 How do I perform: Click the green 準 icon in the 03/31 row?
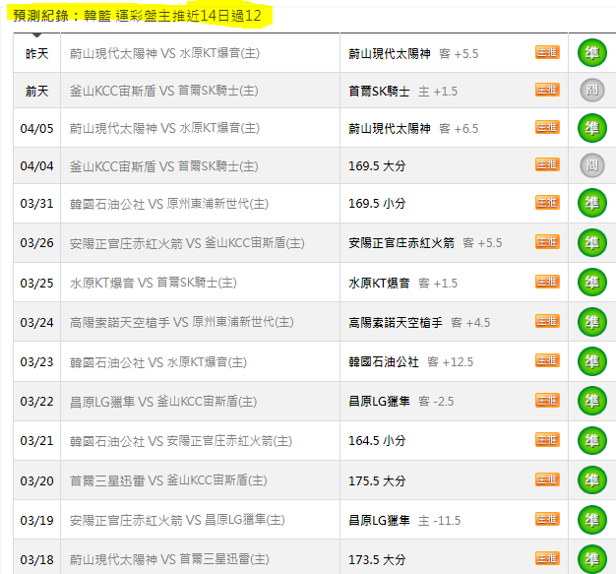click(592, 203)
